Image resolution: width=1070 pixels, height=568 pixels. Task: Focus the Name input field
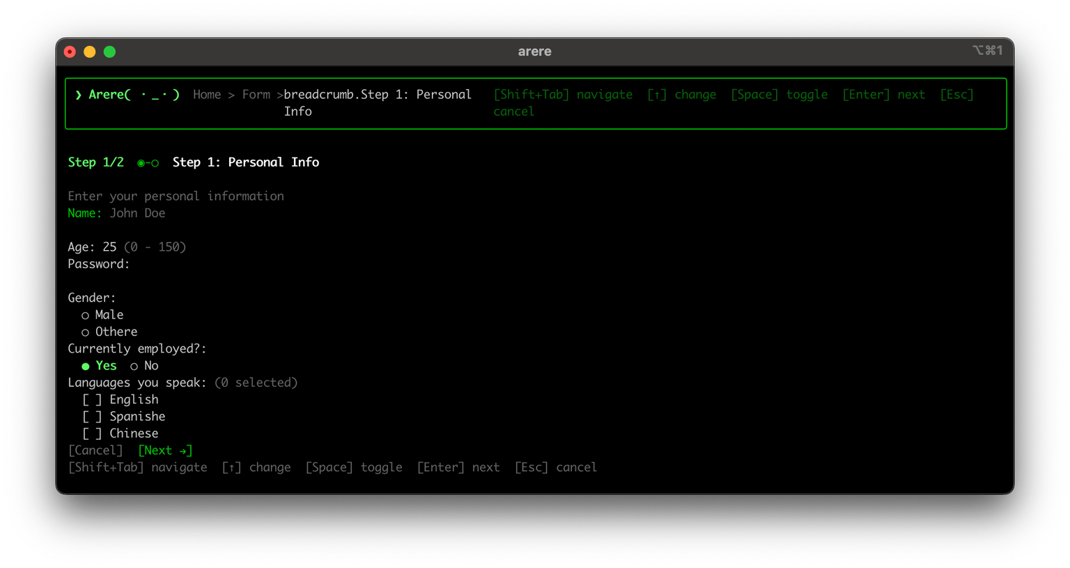pos(137,213)
